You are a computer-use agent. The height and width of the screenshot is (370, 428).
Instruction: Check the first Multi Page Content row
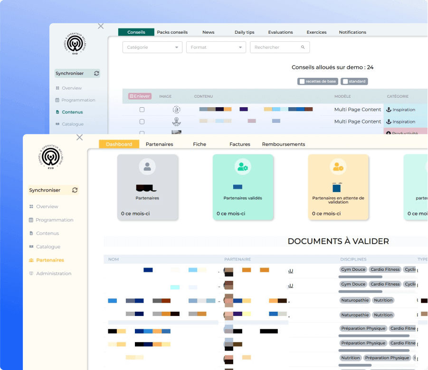click(142, 110)
